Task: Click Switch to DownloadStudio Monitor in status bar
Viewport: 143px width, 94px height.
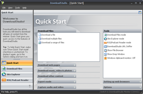Action: [x=120, y=92]
